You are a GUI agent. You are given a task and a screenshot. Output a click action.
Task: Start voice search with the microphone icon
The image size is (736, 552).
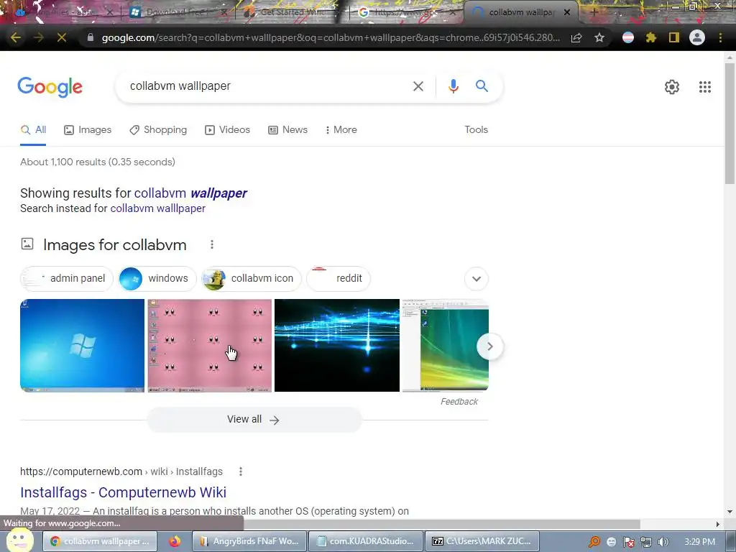pyautogui.click(x=454, y=86)
